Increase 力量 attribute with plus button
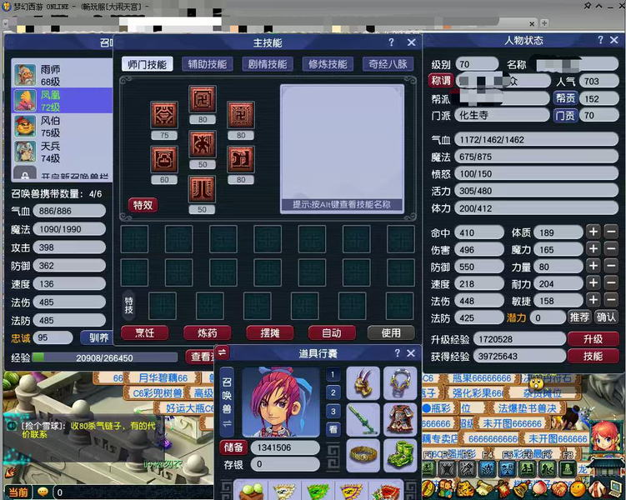626x500 pixels. (593, 267)
